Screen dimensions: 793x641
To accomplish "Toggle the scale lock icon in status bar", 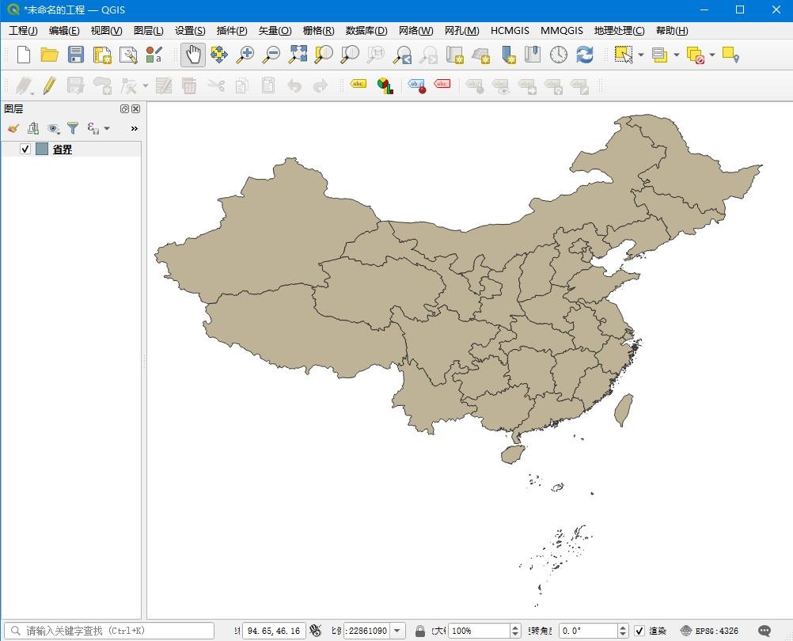I will pyautogui.click(x=420, y=631).
